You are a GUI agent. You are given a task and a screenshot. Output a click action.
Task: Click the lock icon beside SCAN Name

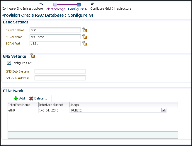coord(85,37)
